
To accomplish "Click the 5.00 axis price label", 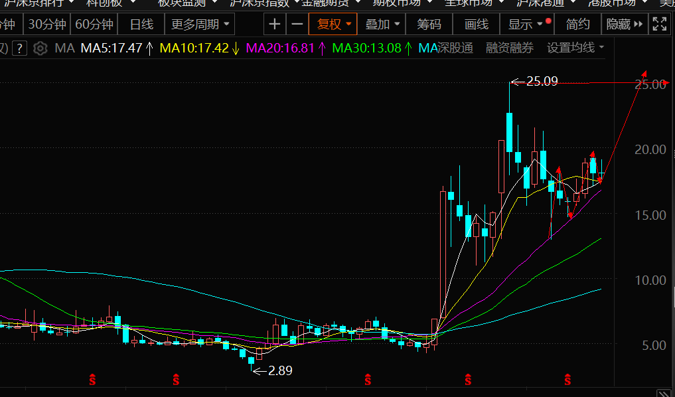I will click(654, 345).
